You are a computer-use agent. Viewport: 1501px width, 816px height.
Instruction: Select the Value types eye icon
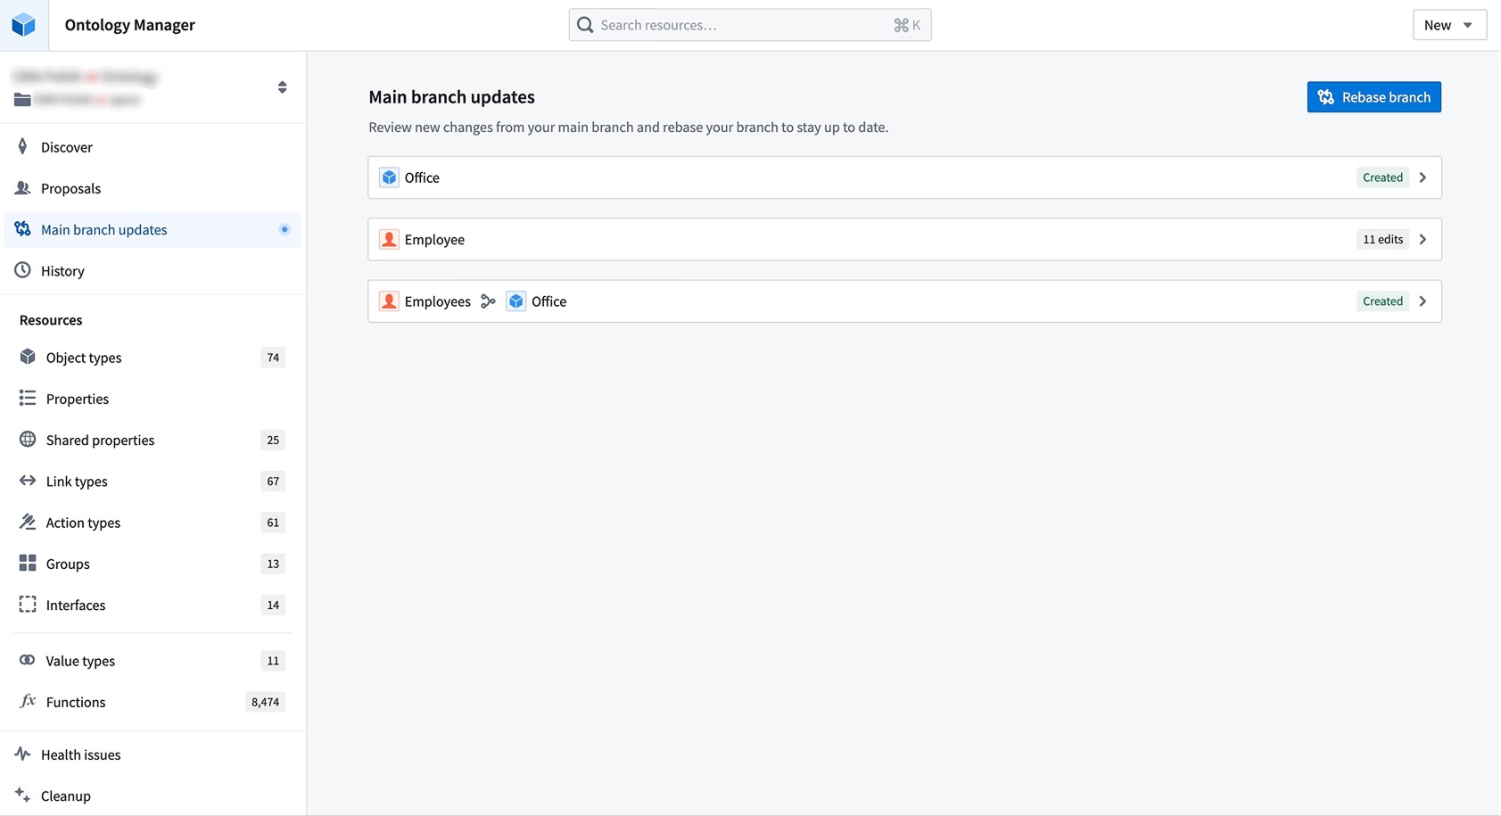coord(28,660)
